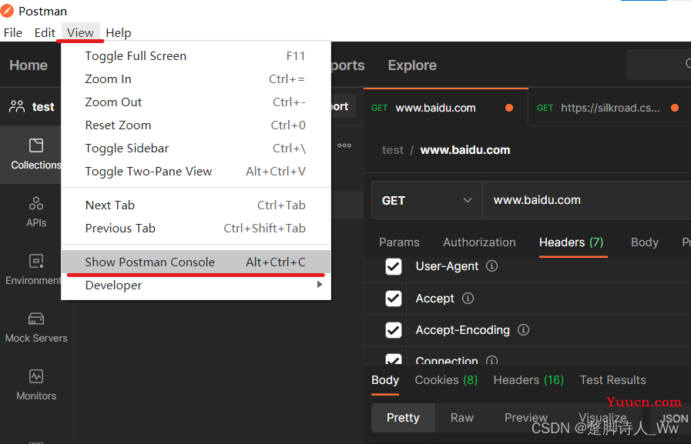Select Raw response view
The width and height of the screenshot is (691, 444).
point(462,418)
